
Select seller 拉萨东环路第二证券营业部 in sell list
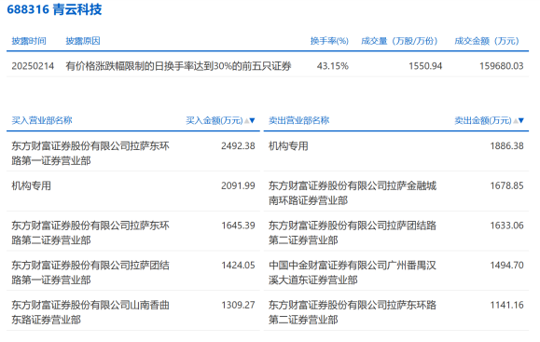point(353,312)
